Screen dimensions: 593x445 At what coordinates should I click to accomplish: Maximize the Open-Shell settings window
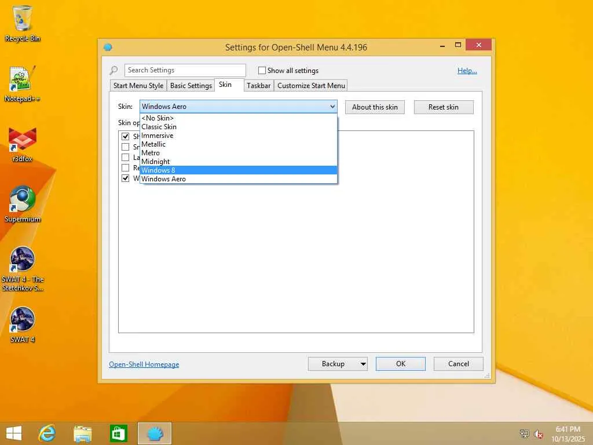(x=458, y=45)
